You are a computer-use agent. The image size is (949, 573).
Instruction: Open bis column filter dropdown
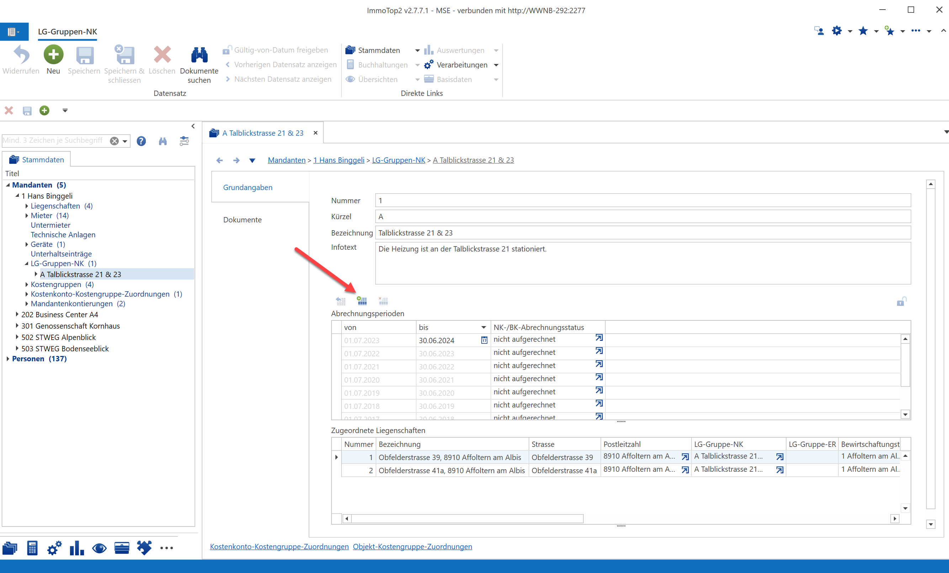[483, 327]
